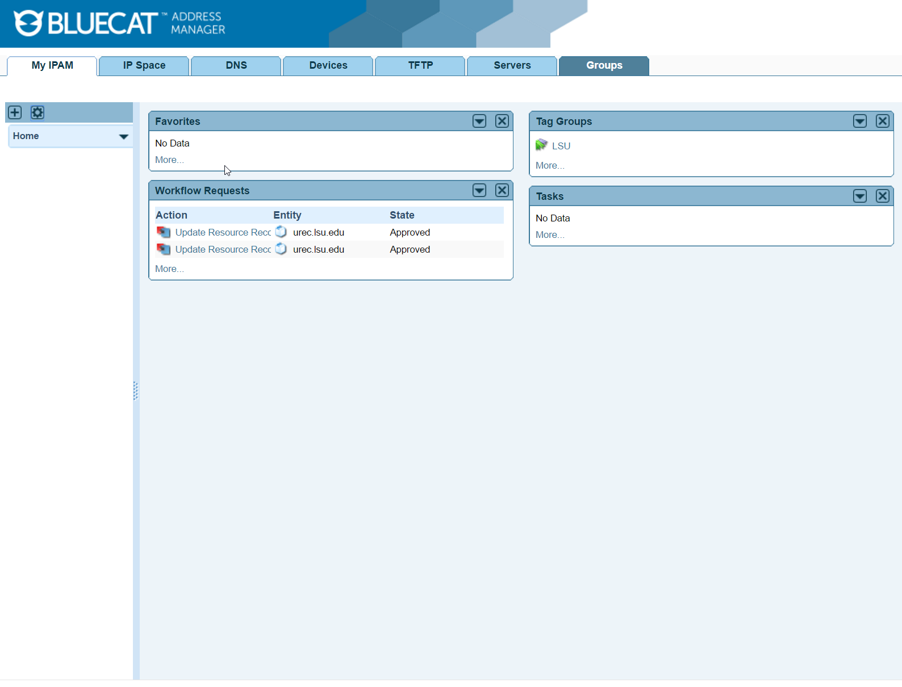Click More link in Tasks
This screenshot has height=687, width=902.
(550, 235)
